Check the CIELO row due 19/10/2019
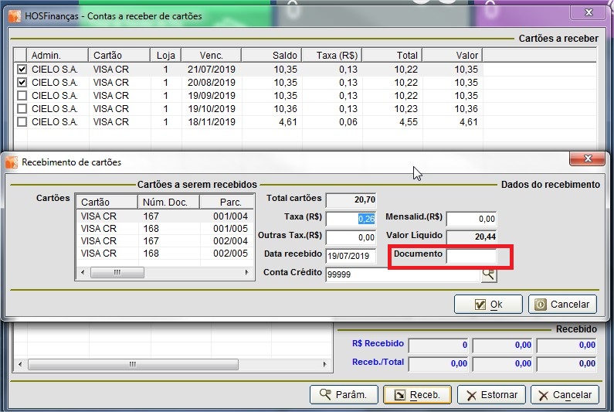614x412 pixels. click(x=22, y=109)
